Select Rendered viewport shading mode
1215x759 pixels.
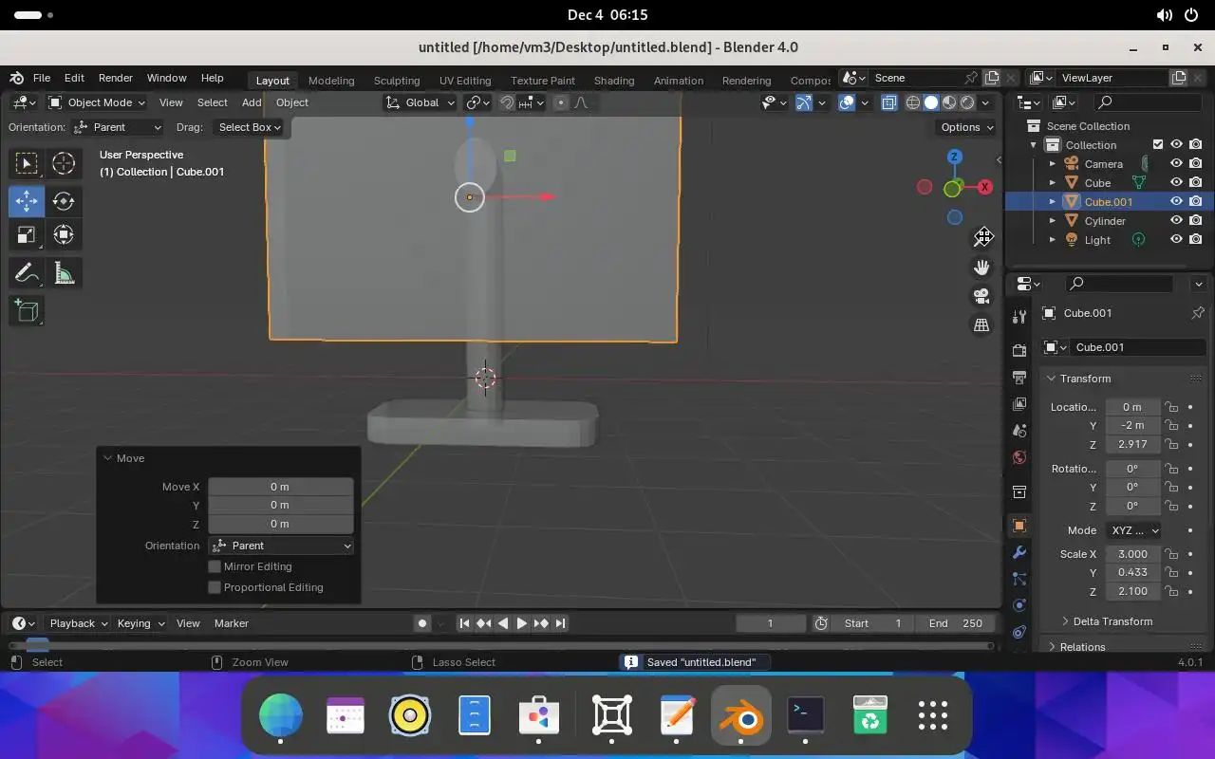[967, 102]
